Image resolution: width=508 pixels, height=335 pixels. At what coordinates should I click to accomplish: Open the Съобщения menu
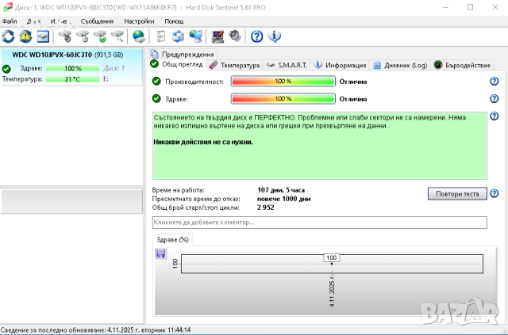[x=97, y=21]
